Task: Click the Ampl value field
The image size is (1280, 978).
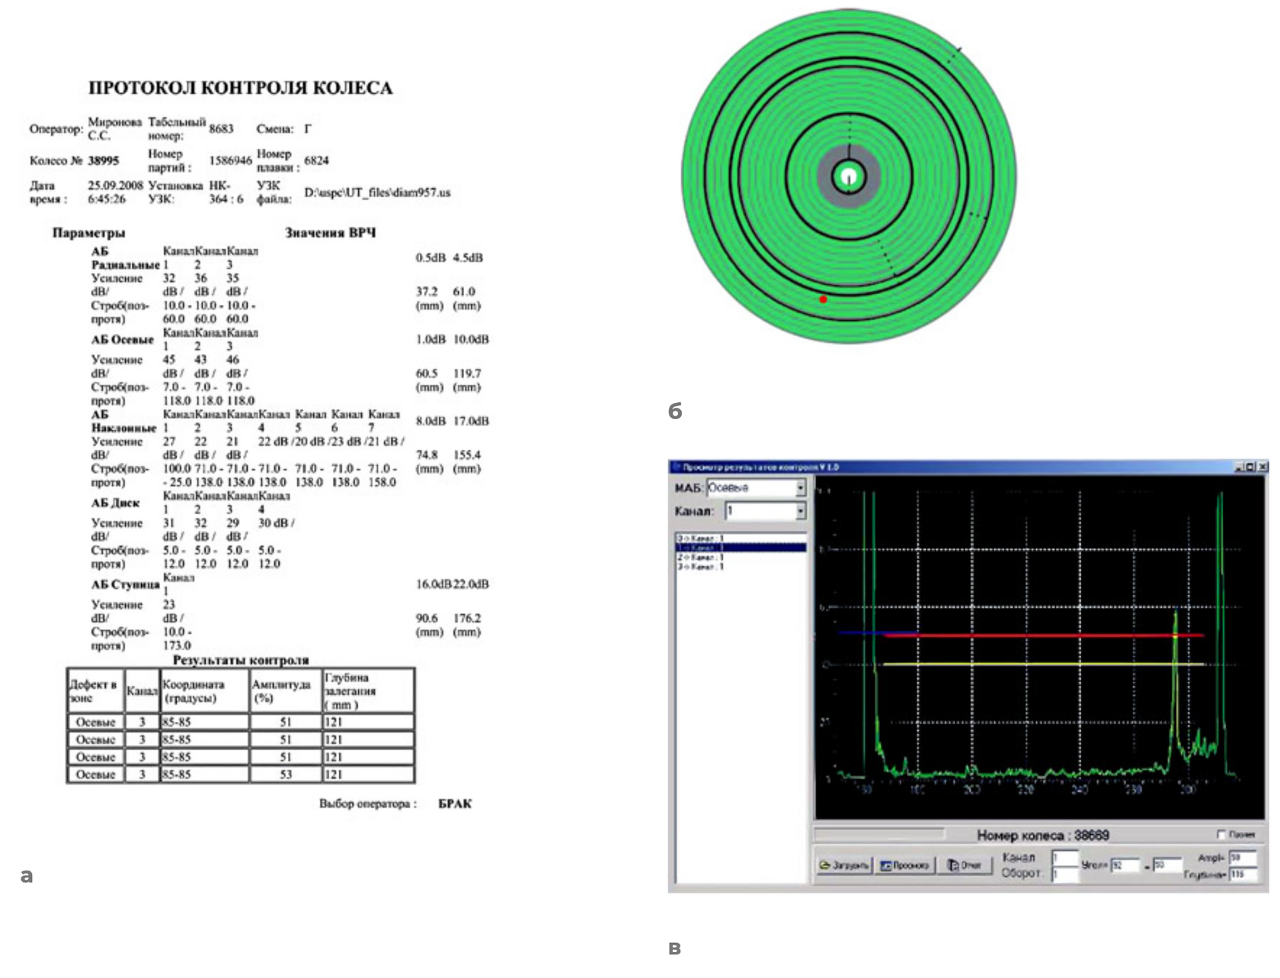Action: pyautogui.click(x=1242, y=858)
